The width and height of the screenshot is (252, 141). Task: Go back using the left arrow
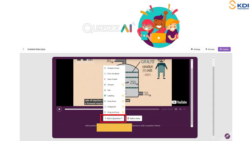pyautogui.click(x=23, y=49)
